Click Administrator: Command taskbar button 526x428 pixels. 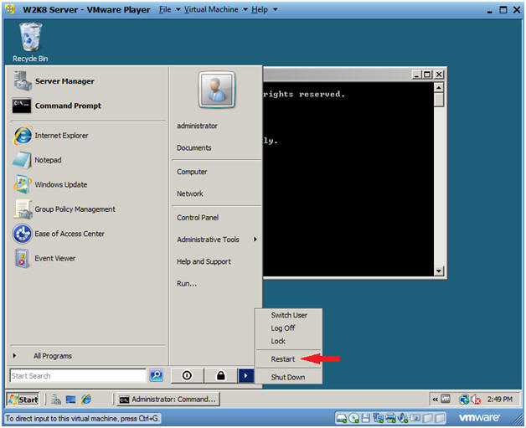(x=168, y=400)
